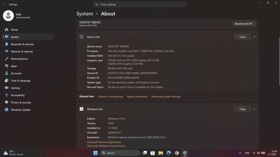
Task: Open Advanced system settings link
Action: click(166, 96)
